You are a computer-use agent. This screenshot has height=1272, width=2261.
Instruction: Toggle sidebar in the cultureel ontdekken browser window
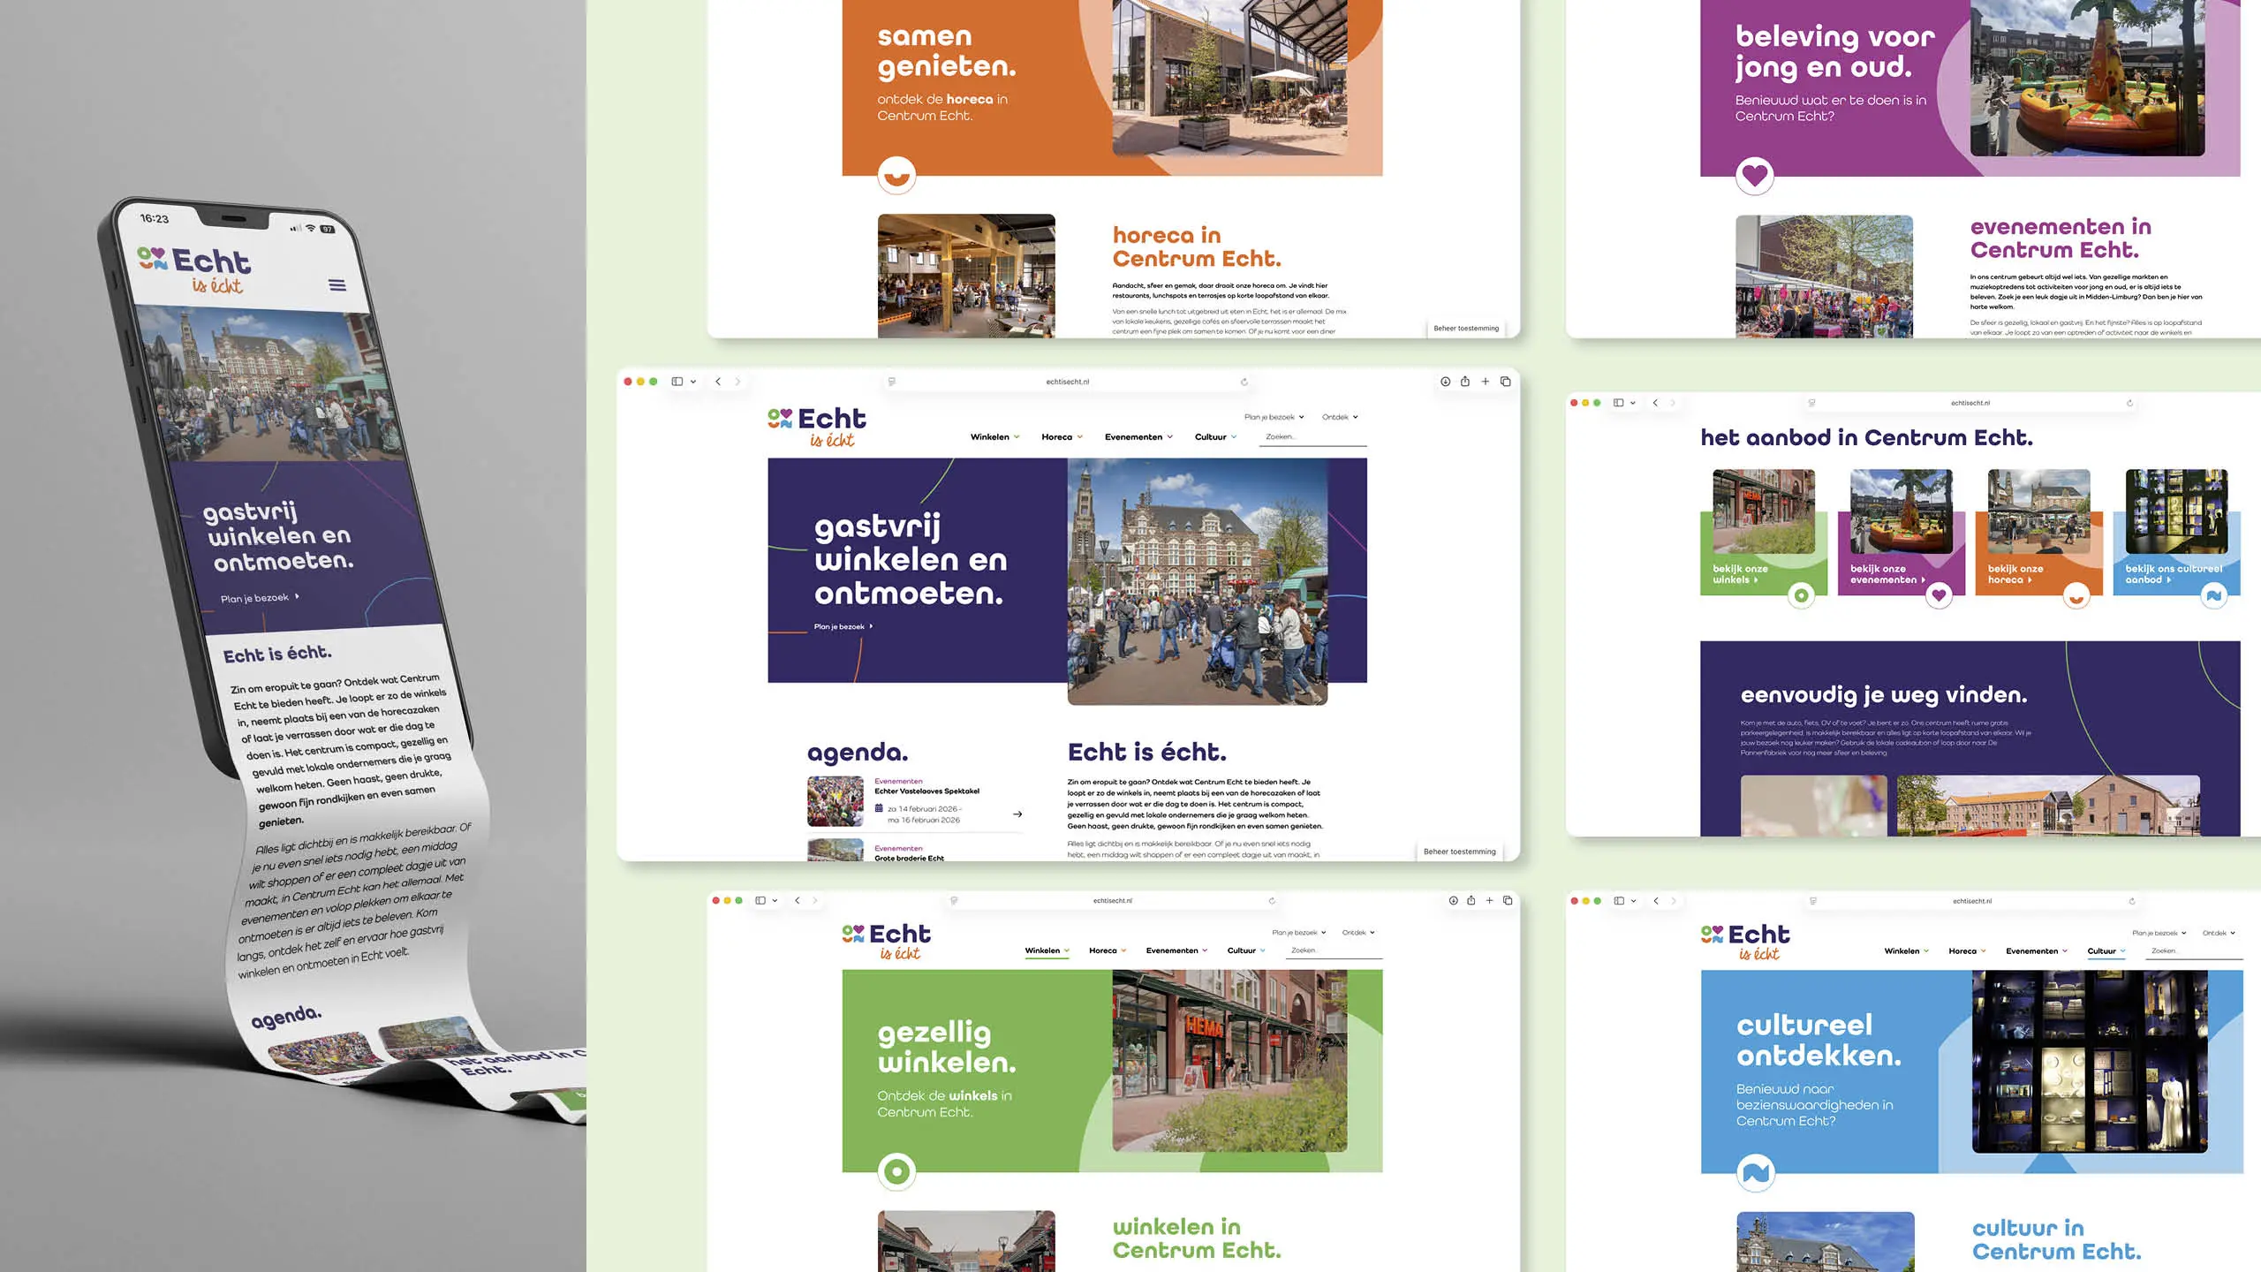click(x=1619, y=901)
